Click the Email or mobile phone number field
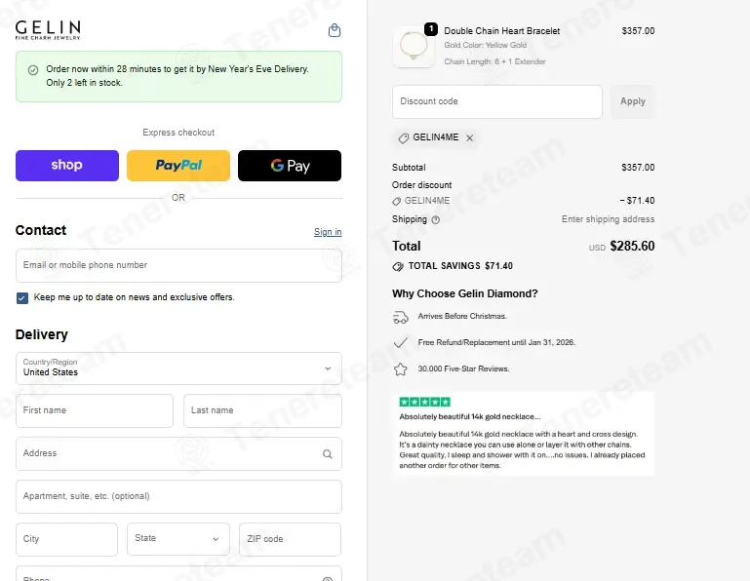Screen dimensions: 750x581 [178, 265]
